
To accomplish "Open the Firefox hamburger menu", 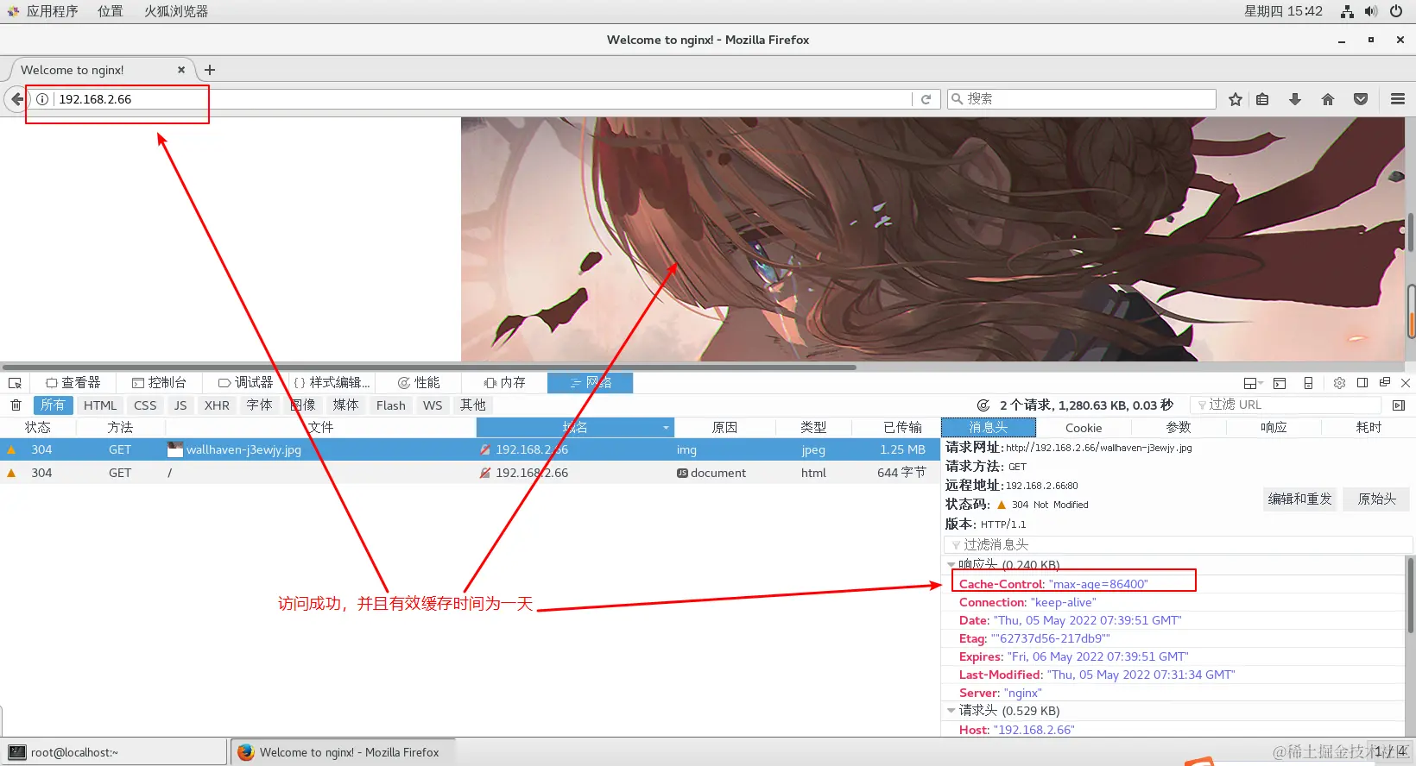I will click(1398, 99).
